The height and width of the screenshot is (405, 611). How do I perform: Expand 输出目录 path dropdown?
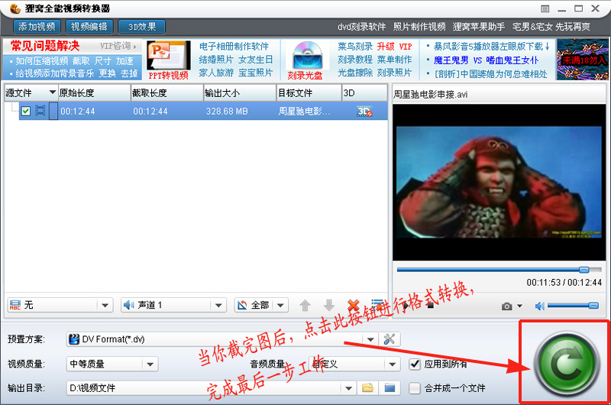click(x=348, y=388)
